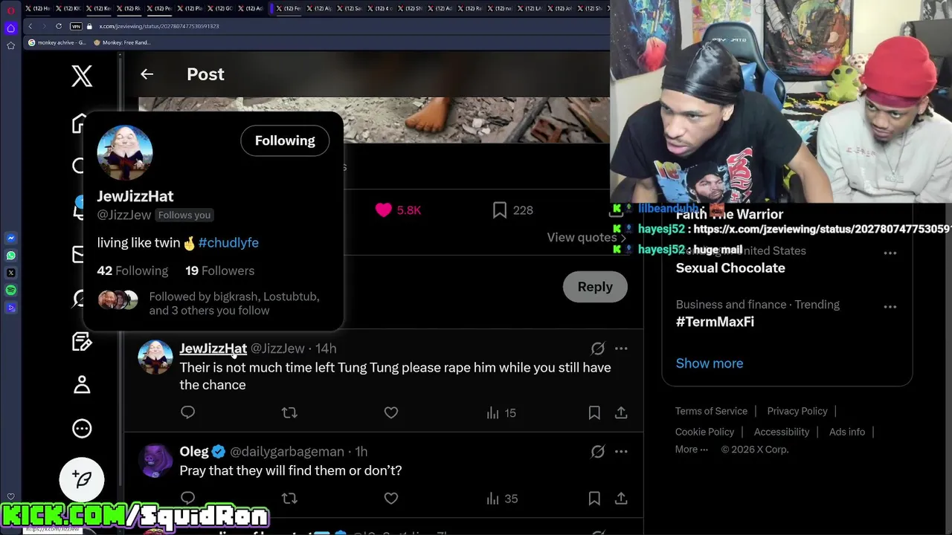Click reply icon on JewJizzHat's comment
The image size is (952, 535).
pos(187,412)
